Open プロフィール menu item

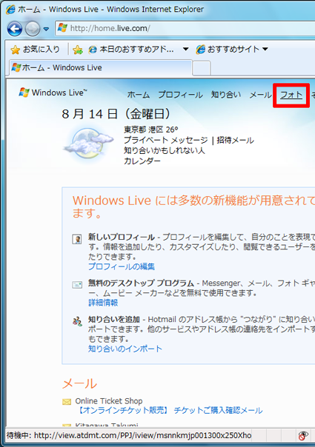(181, 95)
